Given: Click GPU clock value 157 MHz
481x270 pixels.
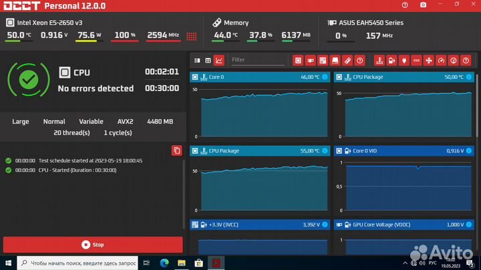Looking at the screenshot, I should [x=379, y=35].
